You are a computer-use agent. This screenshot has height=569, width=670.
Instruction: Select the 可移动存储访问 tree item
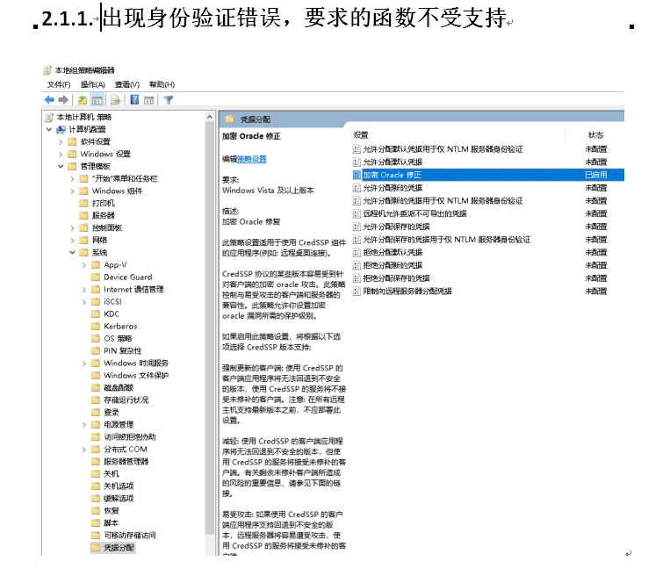coord(129,536)
